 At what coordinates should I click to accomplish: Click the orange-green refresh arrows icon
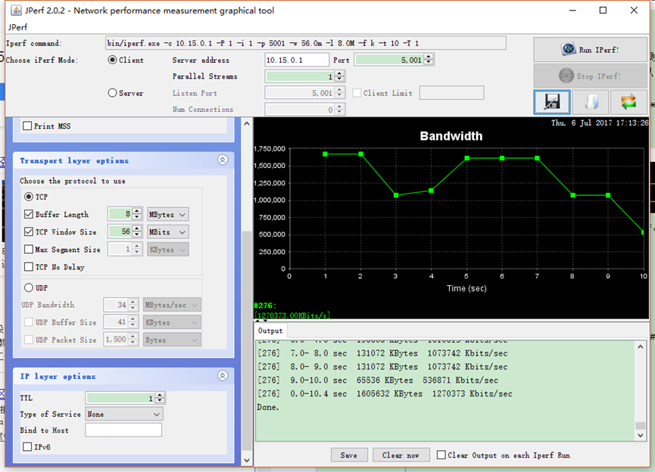[628, 102]
